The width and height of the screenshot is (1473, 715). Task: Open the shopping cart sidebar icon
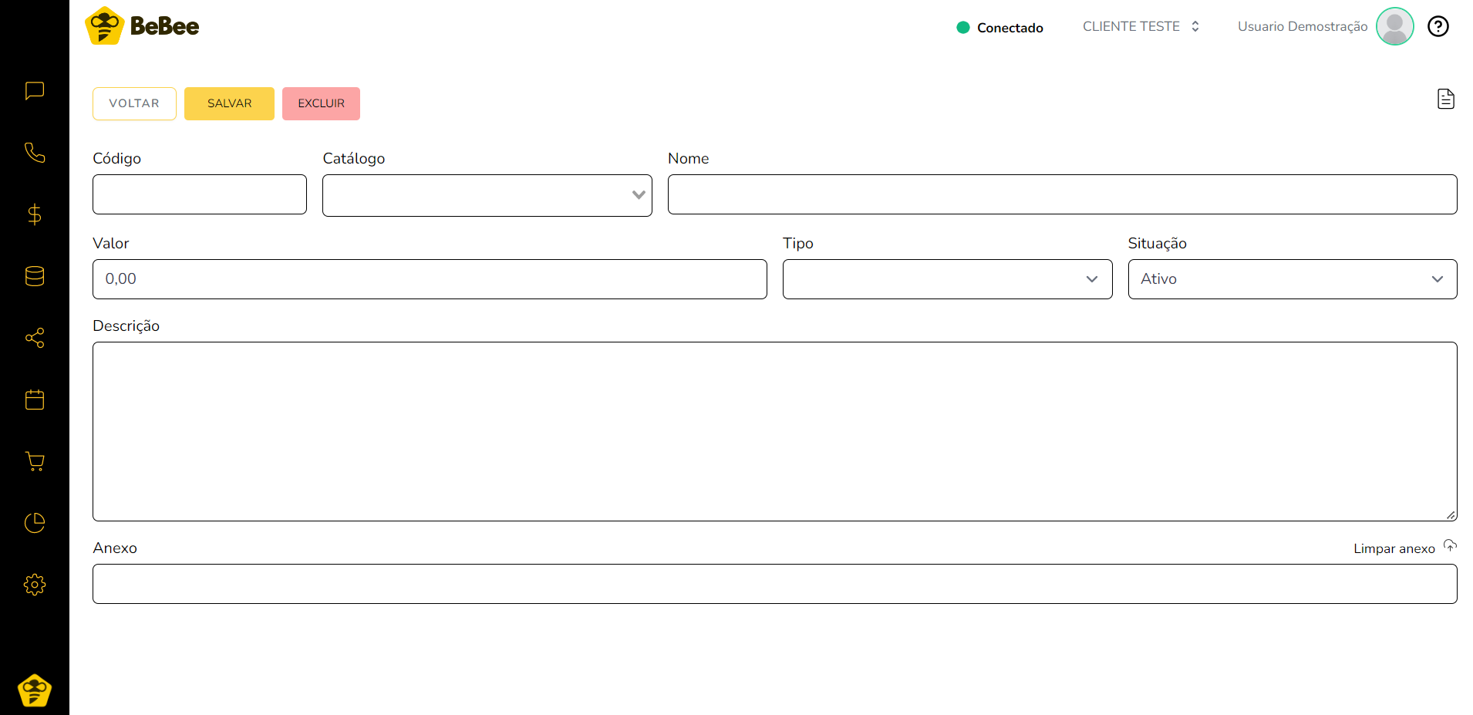click(35, 461)
